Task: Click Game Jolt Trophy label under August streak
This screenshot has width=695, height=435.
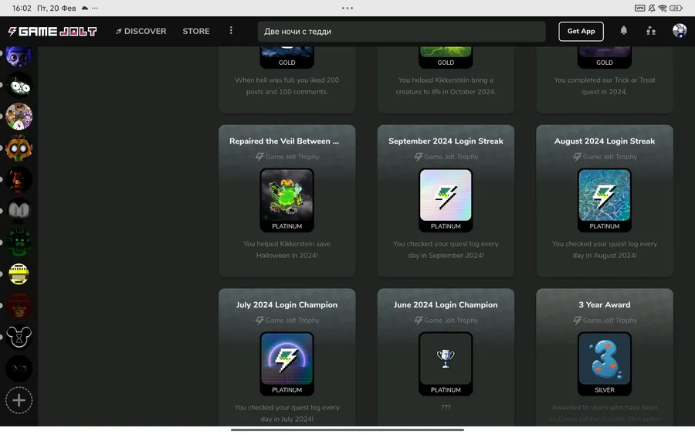Action: (x=605, y=157)
